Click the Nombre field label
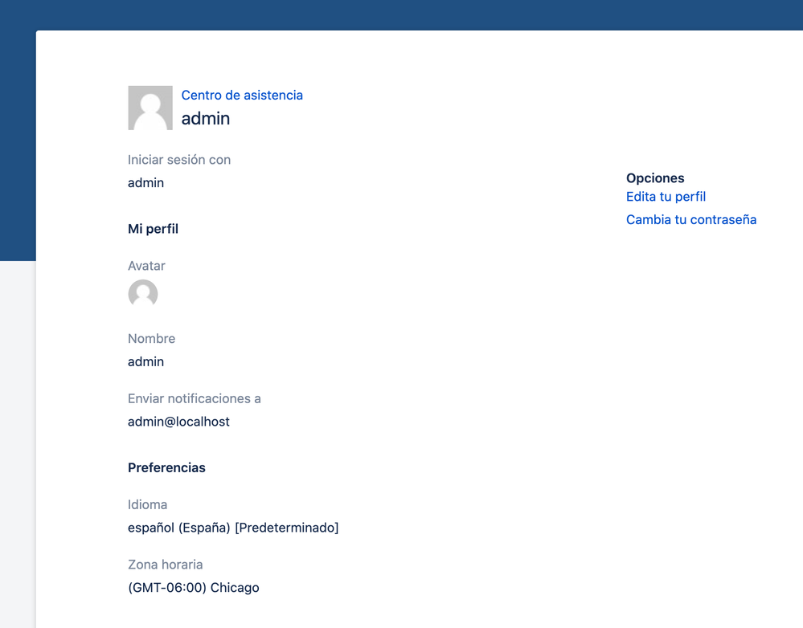Screen dimensions: 803x628 click(x=152, y=338)
